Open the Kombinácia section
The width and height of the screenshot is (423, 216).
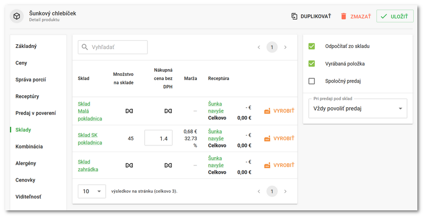[29, 146]
